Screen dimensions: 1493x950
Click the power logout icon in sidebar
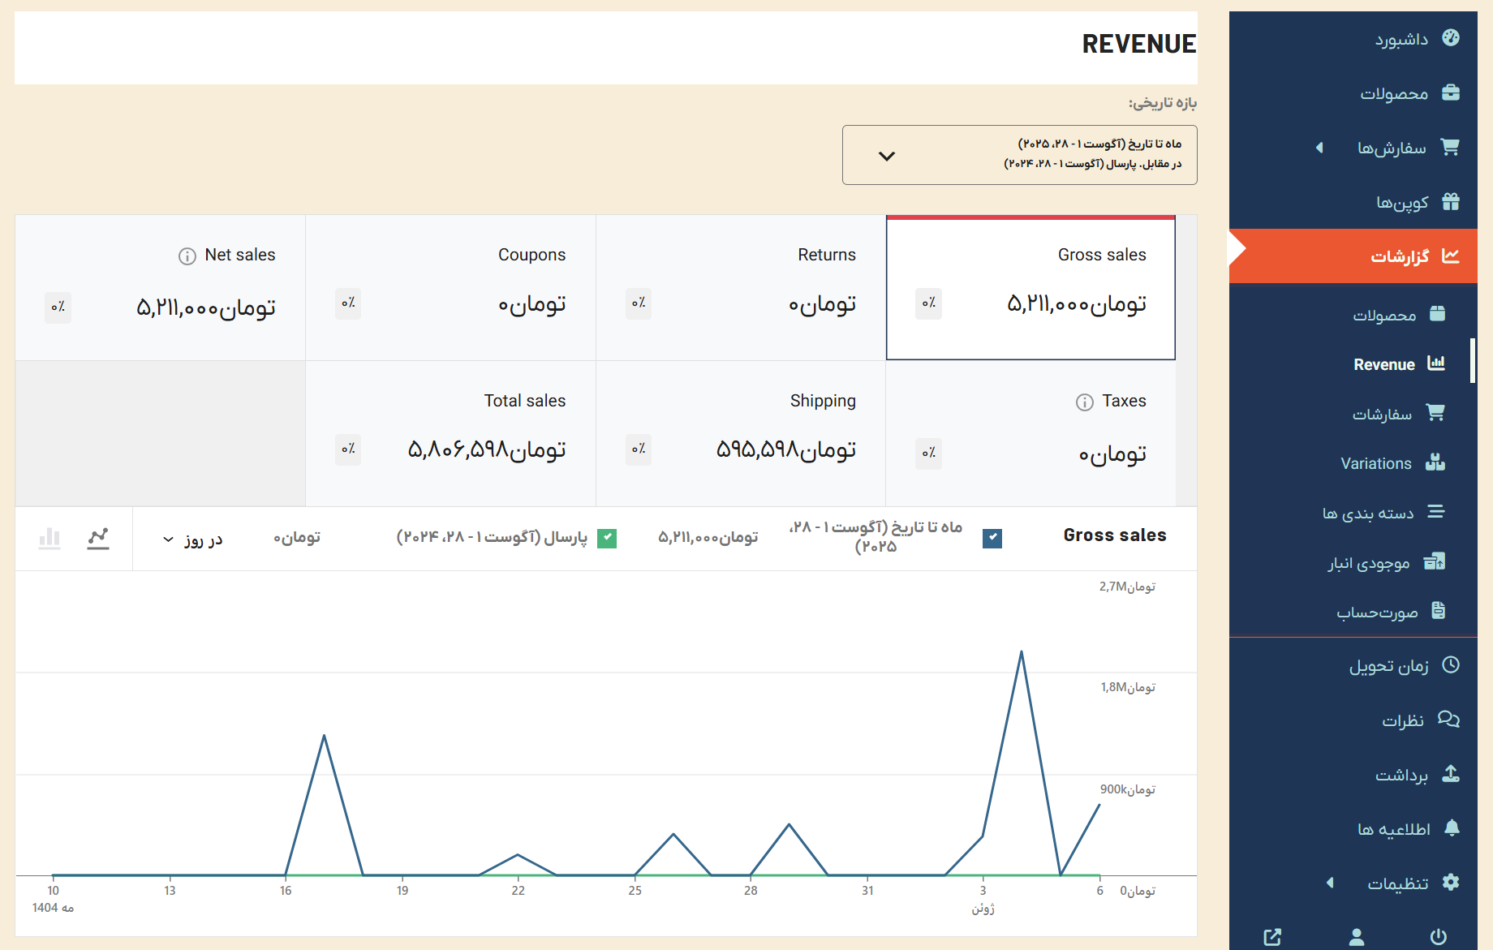[x=1438, y=937]
